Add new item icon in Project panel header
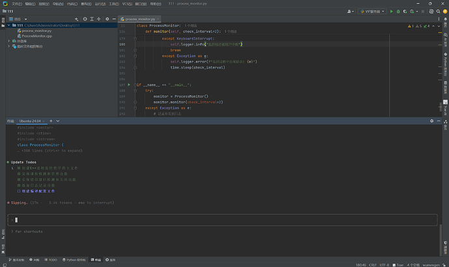This screenshot has width=449, height=267. point(76,19)
